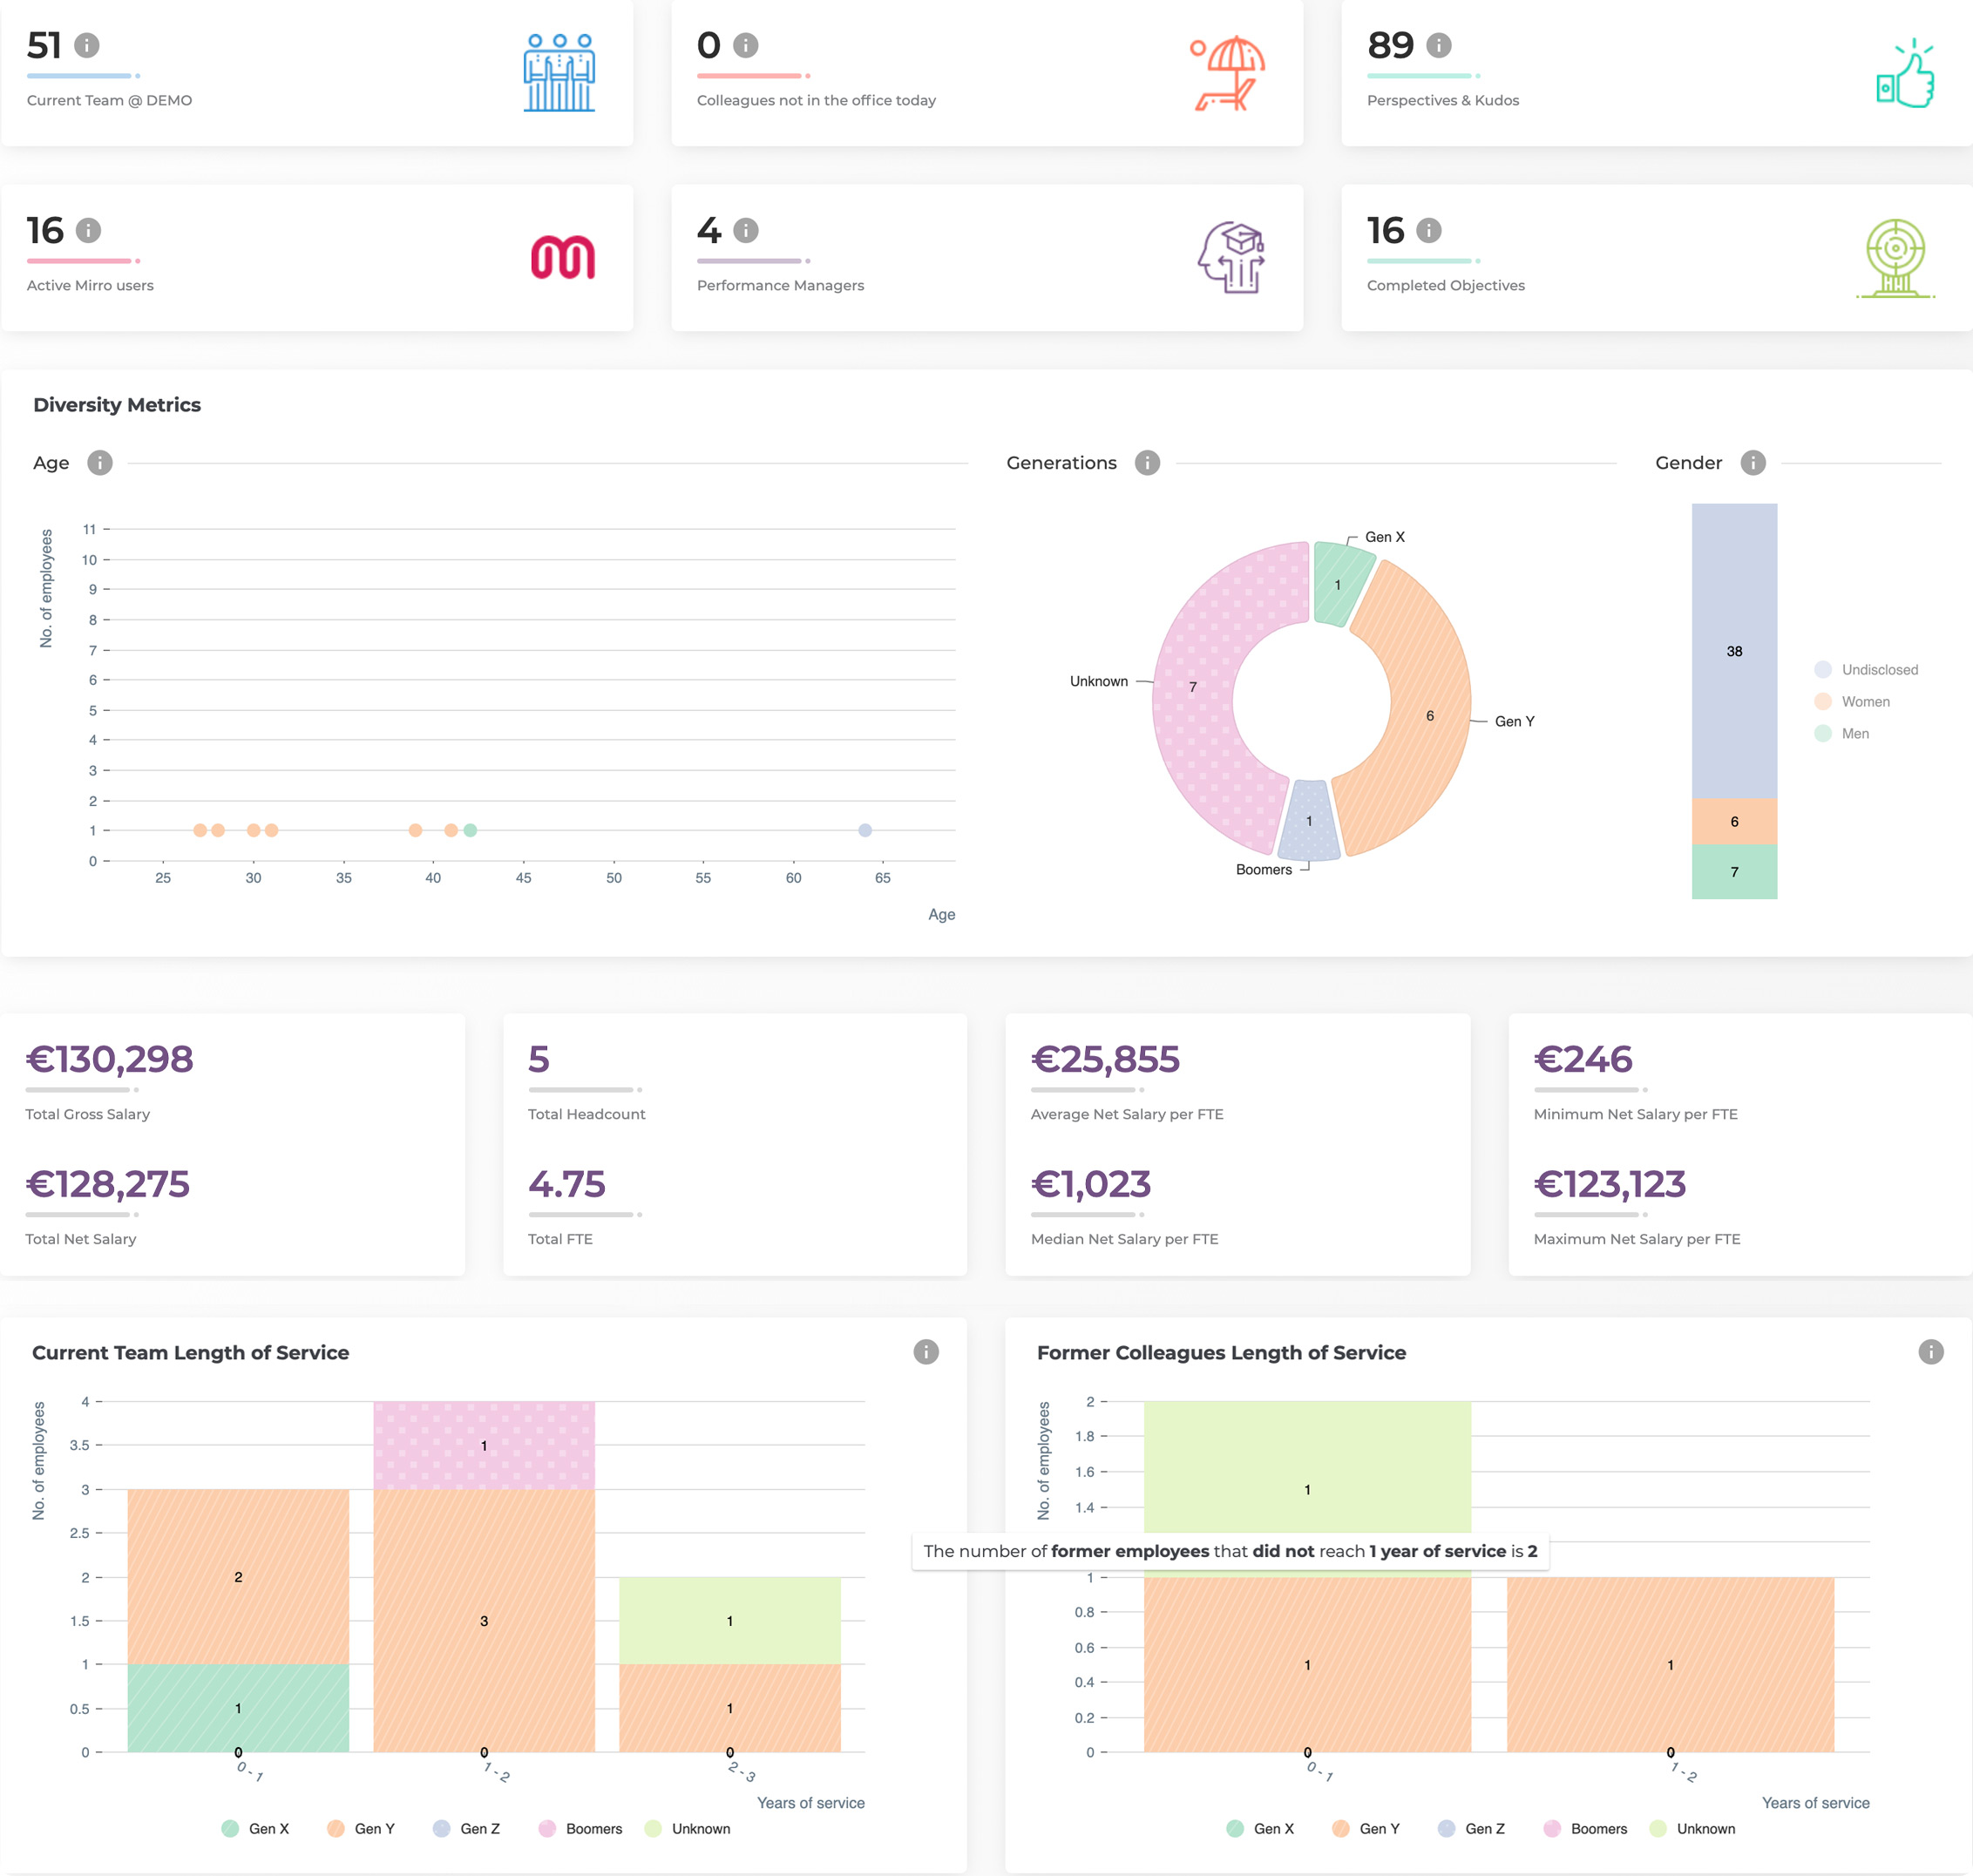The height and width of the screenshot is (1876, 1973).
Task: Click info icon beside Perspectives & Kudos count
Action: [x=1438, y=45]
